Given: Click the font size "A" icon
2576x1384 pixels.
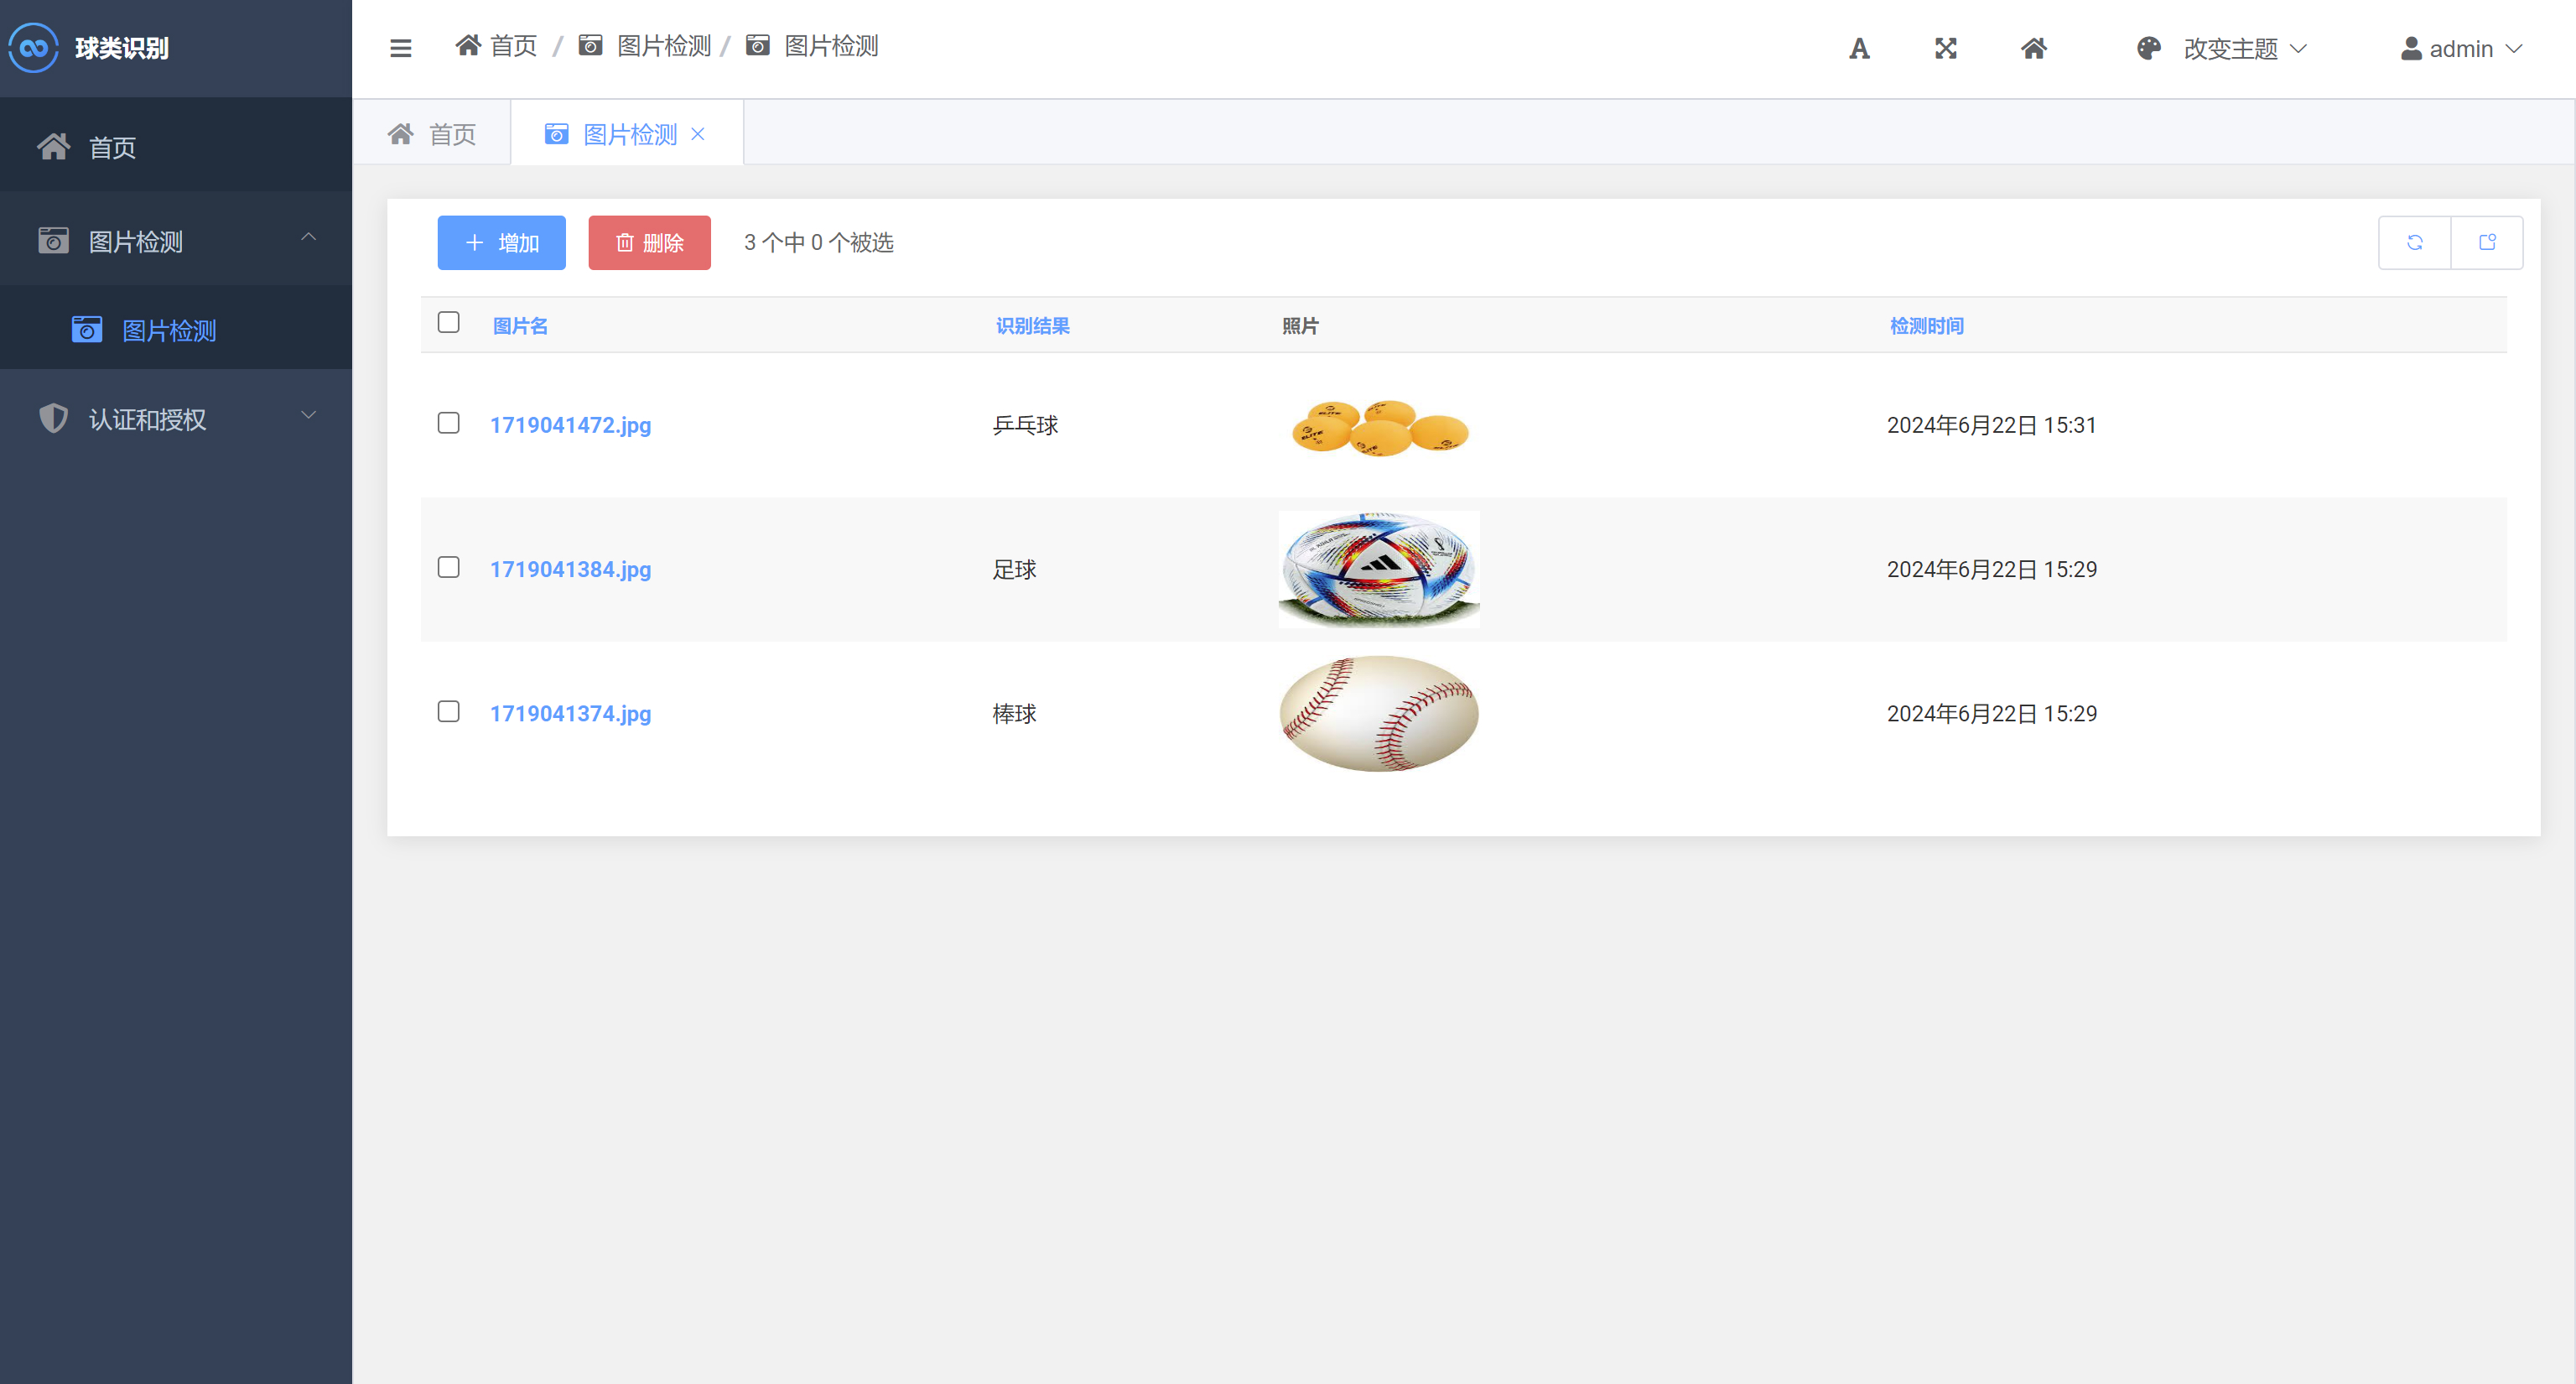Looking at the screenshot, I should (1858, 47).
